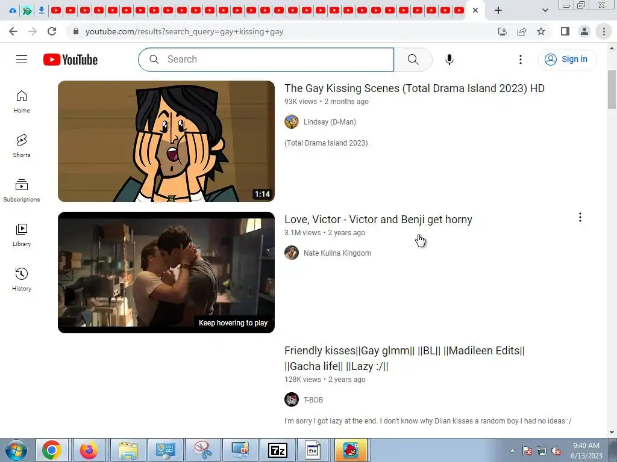The height and width of the screenshot is (462, 617).
Task: Expand the tab search dropdown arrow
Action: click(545, 10)
